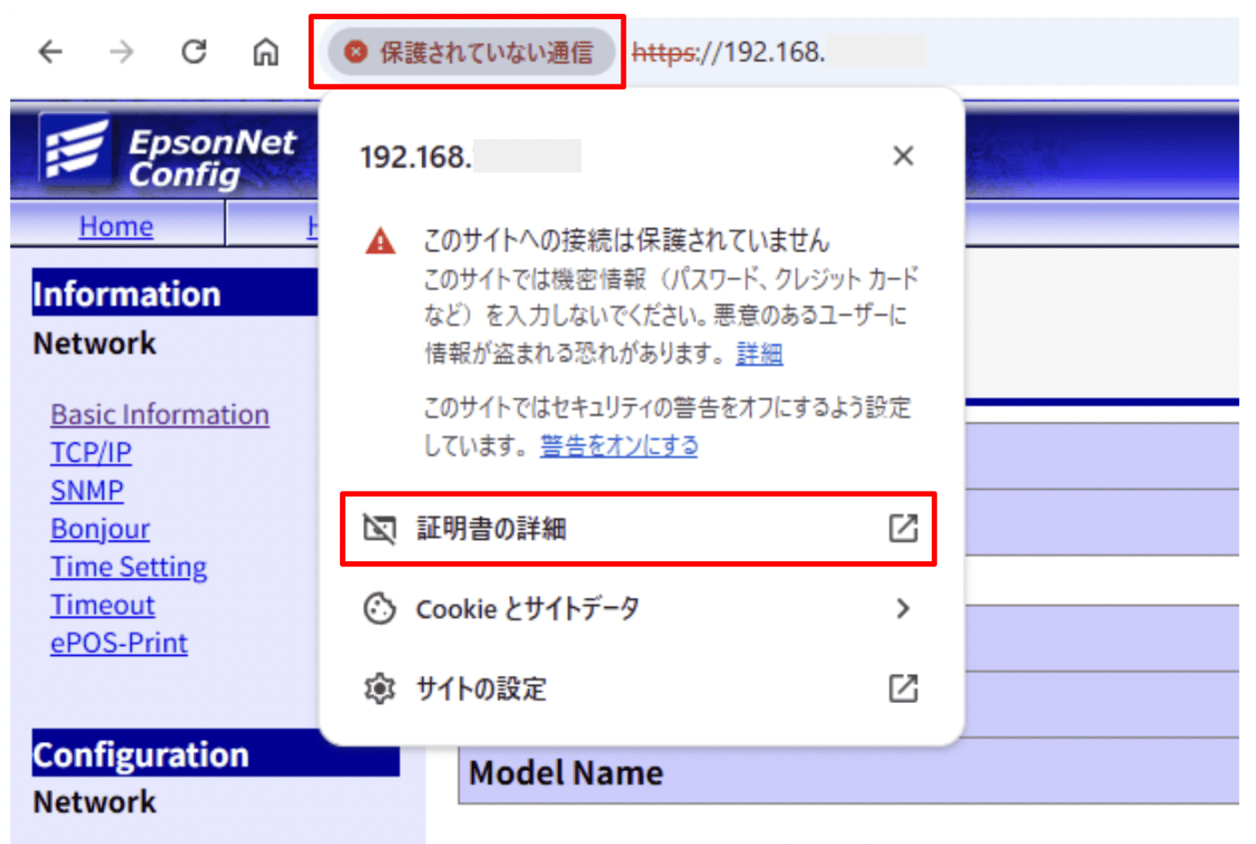The height and width of the screenshot is (844, 1256).
Task: Close the site information popup
Action: 903,156
